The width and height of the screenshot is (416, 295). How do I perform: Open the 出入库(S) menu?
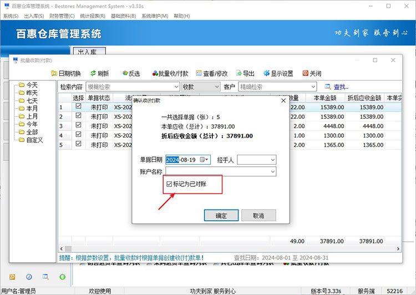click(34, 16)
